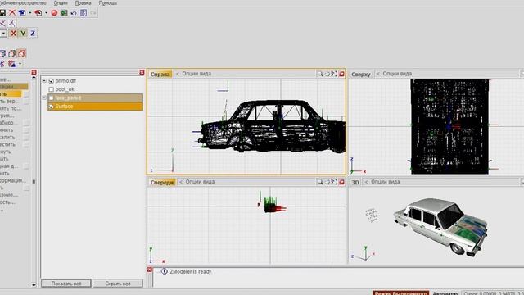Open dropdown arrow next to red export icon
The height and width of the screenshot is (295, 524).
coord(46,13)
